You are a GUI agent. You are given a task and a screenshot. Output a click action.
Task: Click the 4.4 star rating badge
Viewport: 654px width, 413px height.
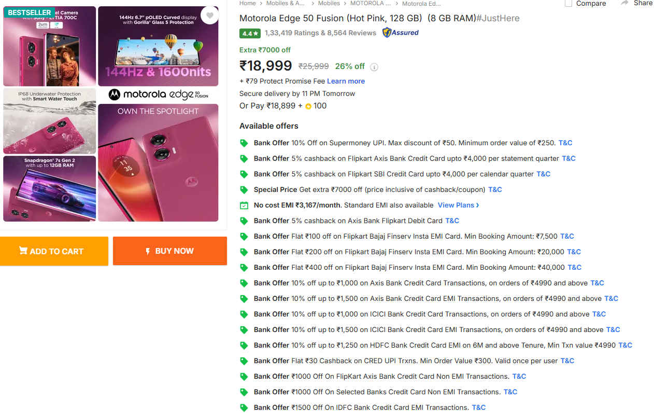coord(250,33)
